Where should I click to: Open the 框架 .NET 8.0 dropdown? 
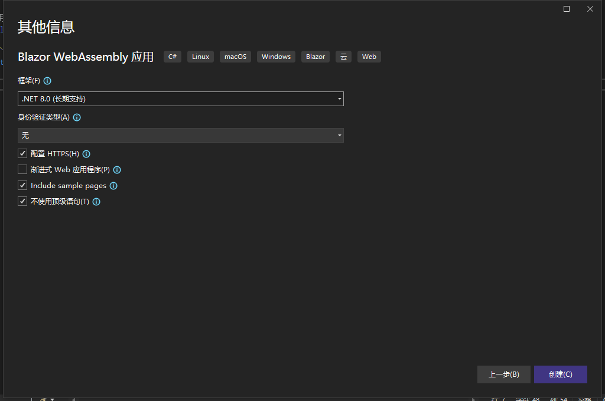[181, 99]
